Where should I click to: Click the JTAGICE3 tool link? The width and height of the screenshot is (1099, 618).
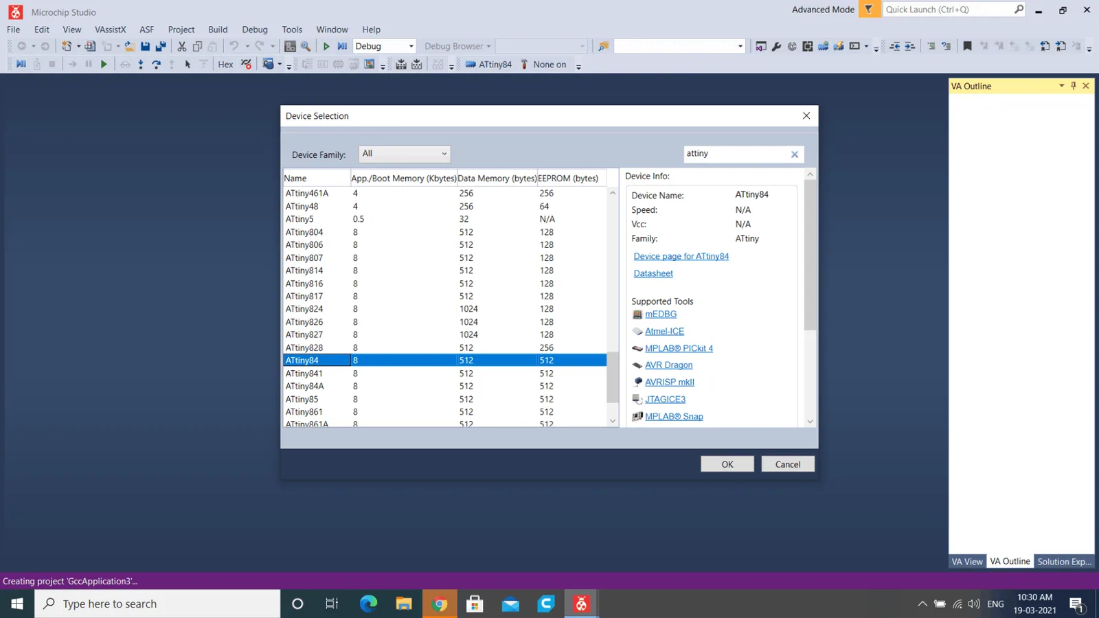665,399
